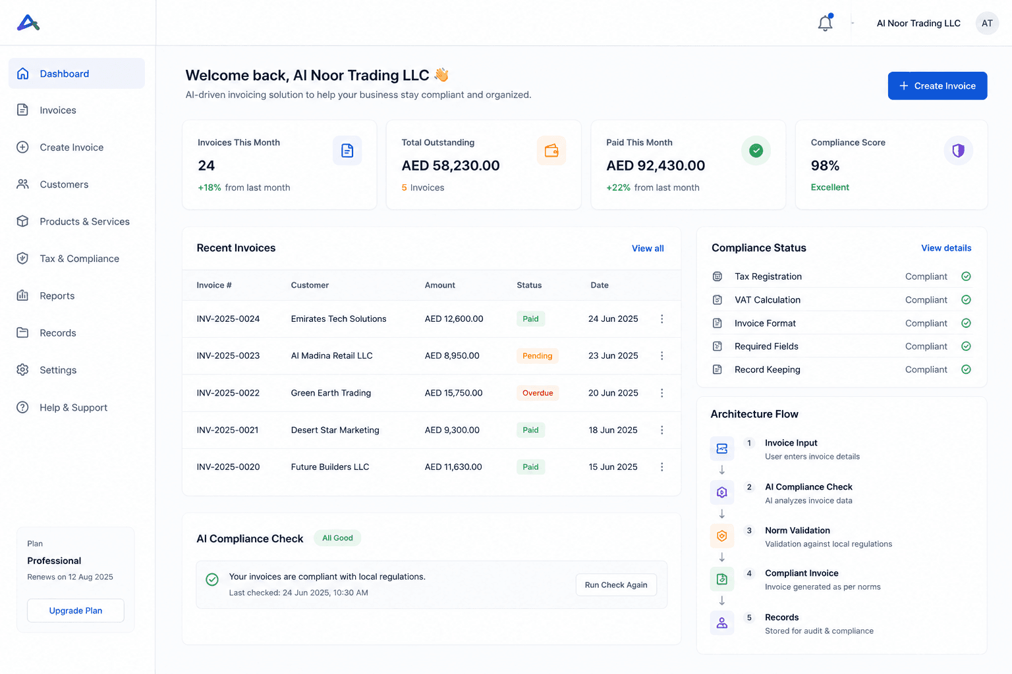Click the Status column header

pos(529,285)
